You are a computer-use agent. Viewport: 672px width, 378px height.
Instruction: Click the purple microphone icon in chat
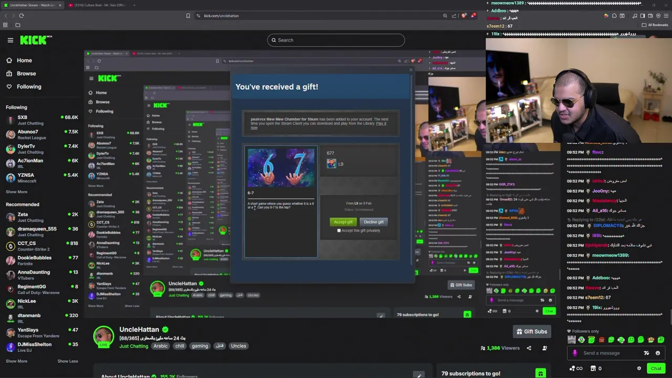pyautogui.click(x=575, y=353)
